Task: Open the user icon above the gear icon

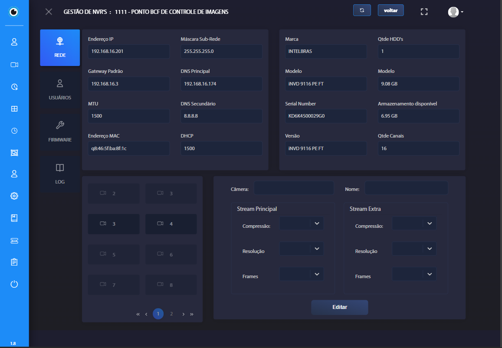Action: coord(14,174)
